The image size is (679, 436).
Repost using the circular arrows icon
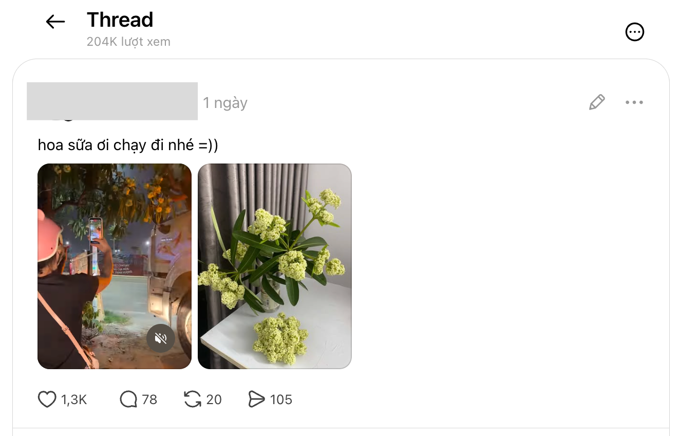point(193,399)
